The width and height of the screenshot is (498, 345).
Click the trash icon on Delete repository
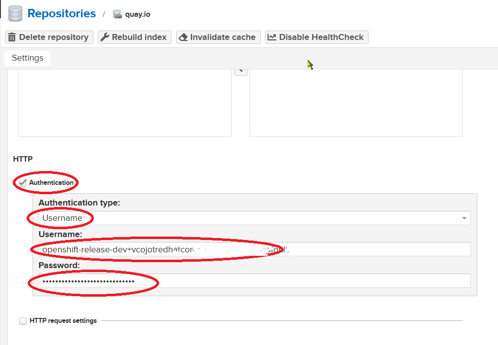pyautogui.click(x=12, y=37)
